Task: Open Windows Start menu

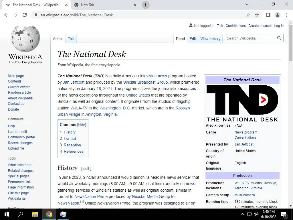Action: 7,214
